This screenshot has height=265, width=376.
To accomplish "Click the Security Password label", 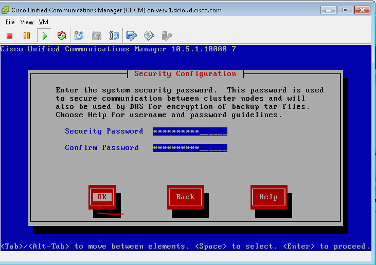I will coord(104,131).
